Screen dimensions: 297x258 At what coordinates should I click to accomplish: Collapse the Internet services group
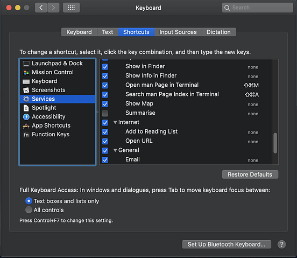click(x=115, y=122)
